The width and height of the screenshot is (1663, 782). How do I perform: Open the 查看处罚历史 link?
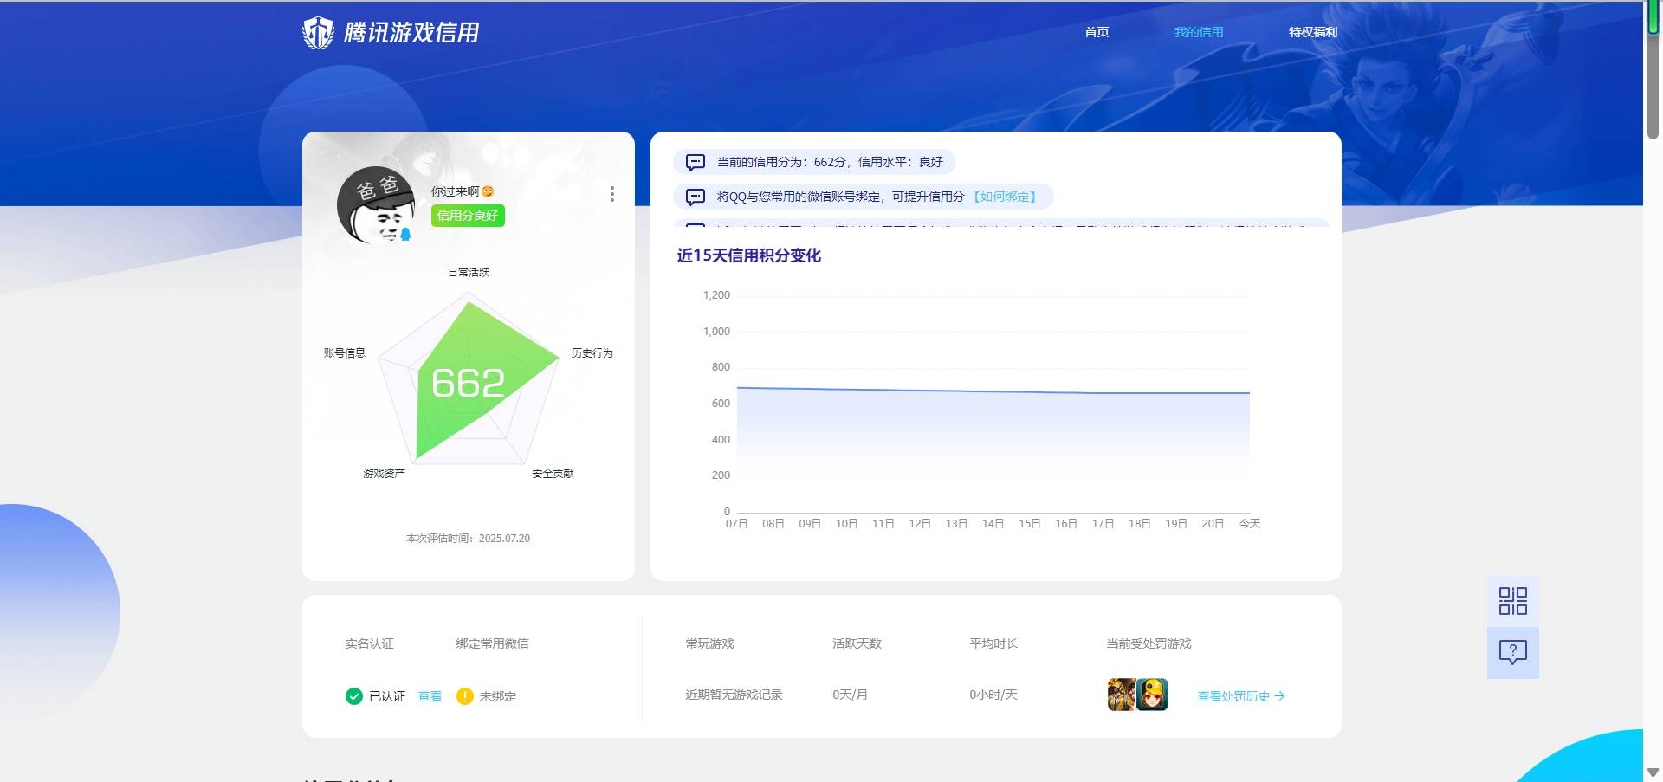coord(1240,696)
